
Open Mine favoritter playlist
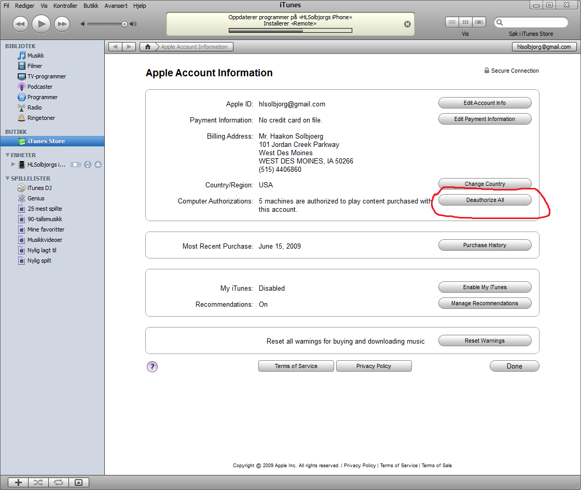coord(46,229)
